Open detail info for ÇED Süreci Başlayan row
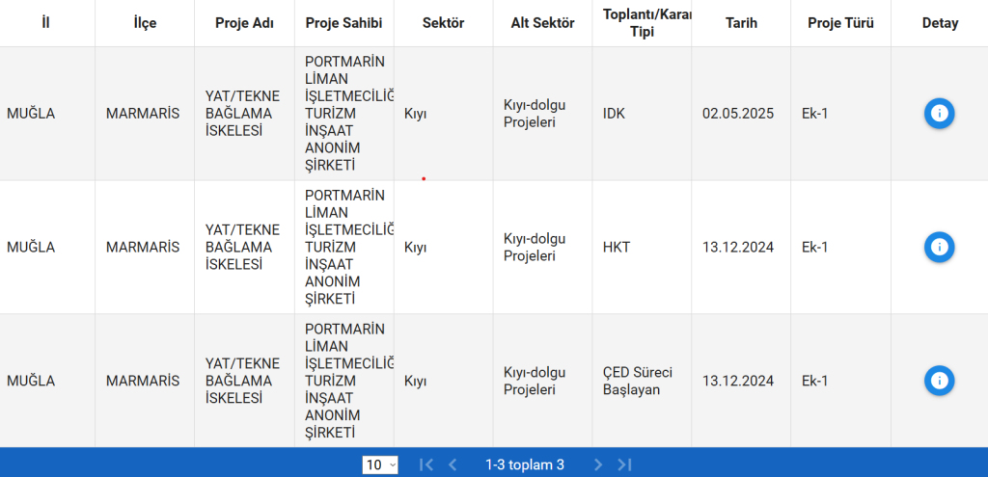 tap(939, 381)
